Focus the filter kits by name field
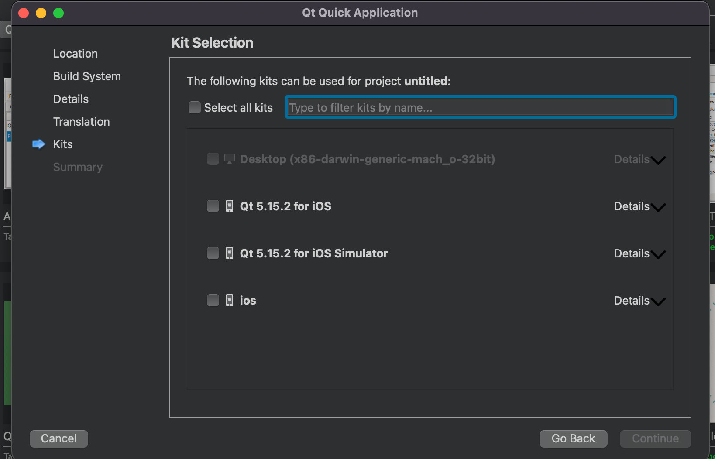The width and height of the screenshot is (715, 459). point(481,107)
